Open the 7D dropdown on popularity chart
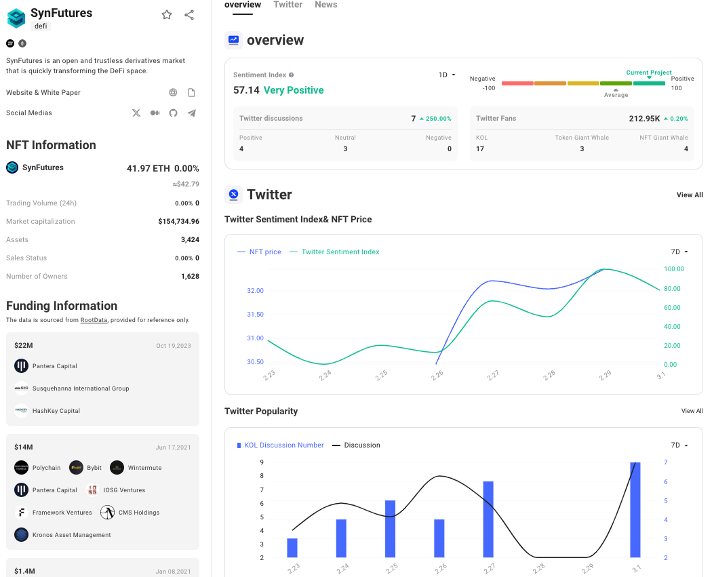Screen dimensions: 714x577 [679, 445]
